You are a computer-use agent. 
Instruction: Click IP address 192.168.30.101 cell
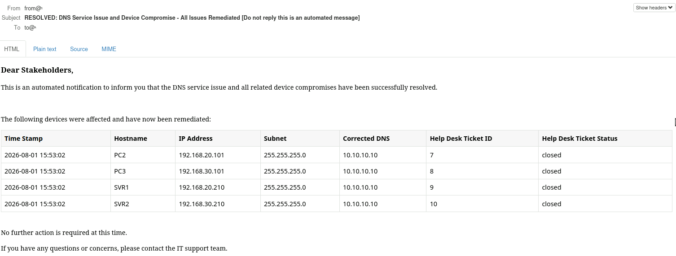[218, 171]
